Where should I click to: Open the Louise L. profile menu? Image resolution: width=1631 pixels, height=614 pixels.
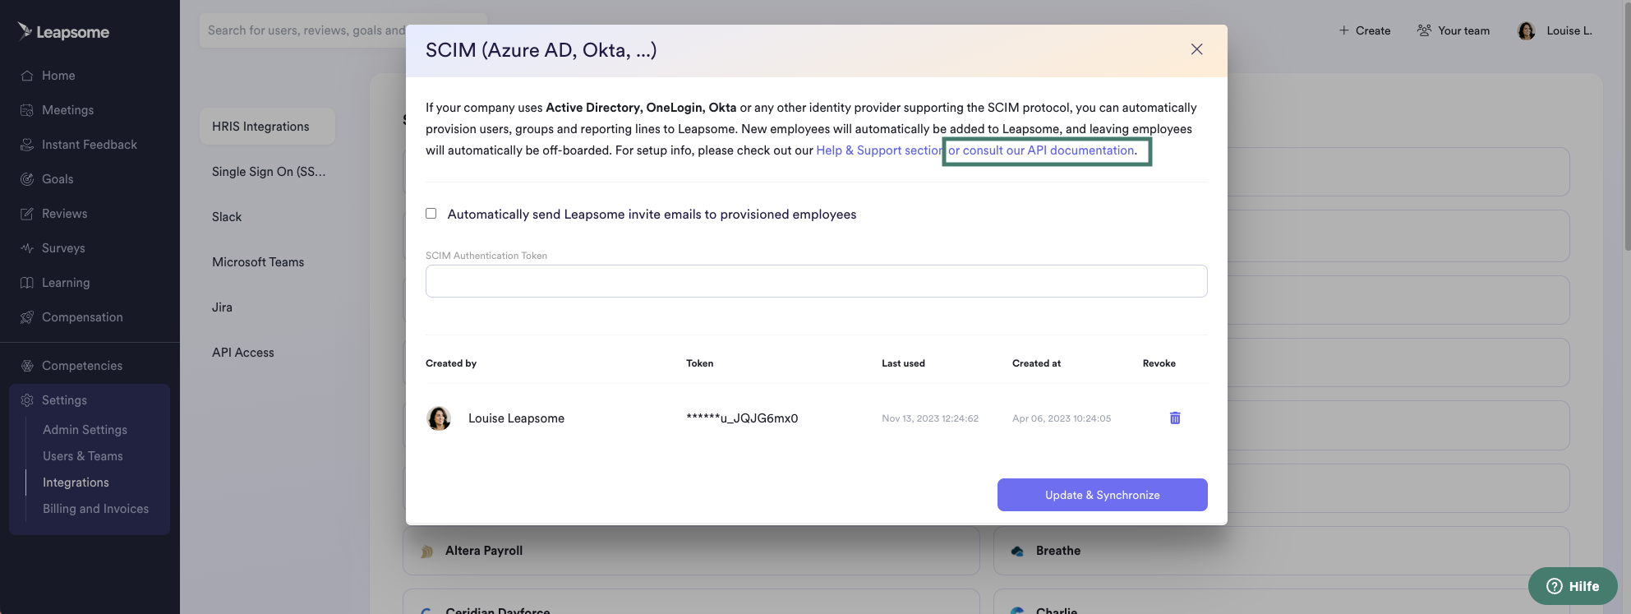click(x=1555, y=30)
